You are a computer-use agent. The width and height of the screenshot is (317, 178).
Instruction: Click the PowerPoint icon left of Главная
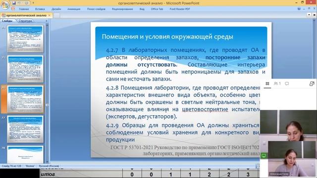pos(13,9)
